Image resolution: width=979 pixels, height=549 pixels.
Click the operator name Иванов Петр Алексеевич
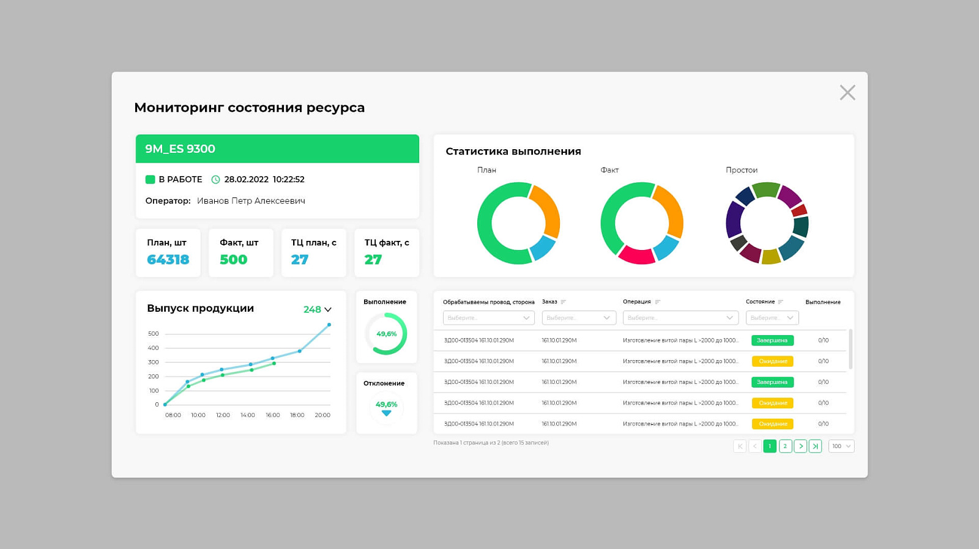coord(251,201)
